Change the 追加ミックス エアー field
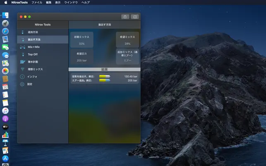 pos(127,57)
